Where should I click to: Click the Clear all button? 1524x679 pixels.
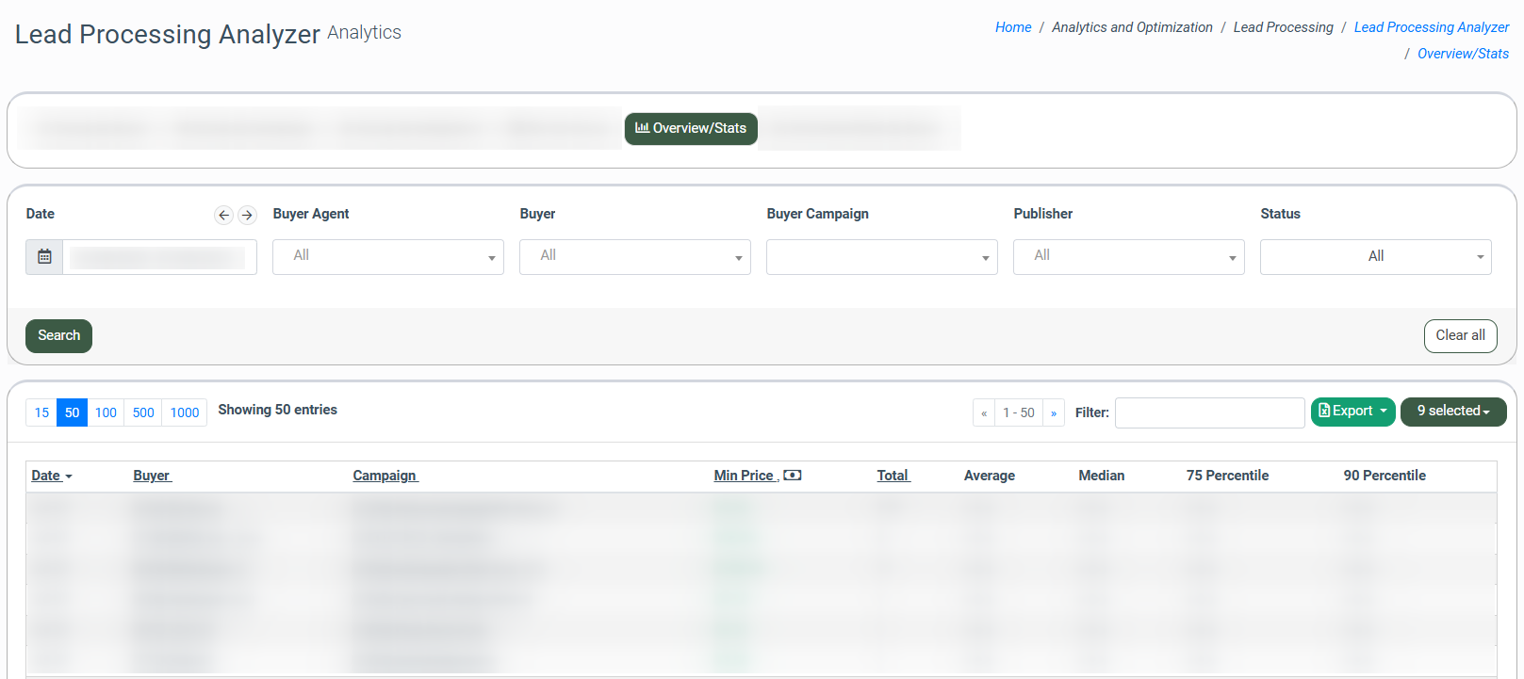tap(1460, 336)
